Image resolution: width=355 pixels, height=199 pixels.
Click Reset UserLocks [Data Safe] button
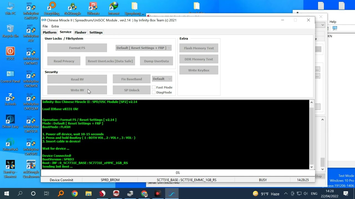tap(110, 61)
